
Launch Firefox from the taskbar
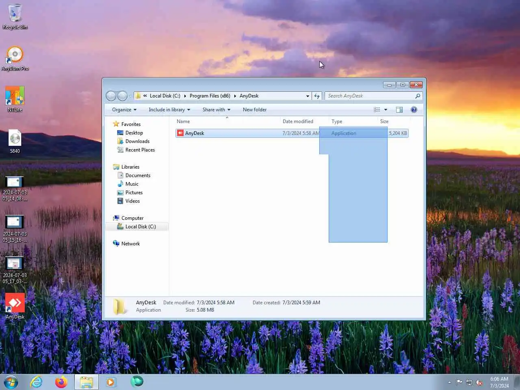[x=61, y=382]
